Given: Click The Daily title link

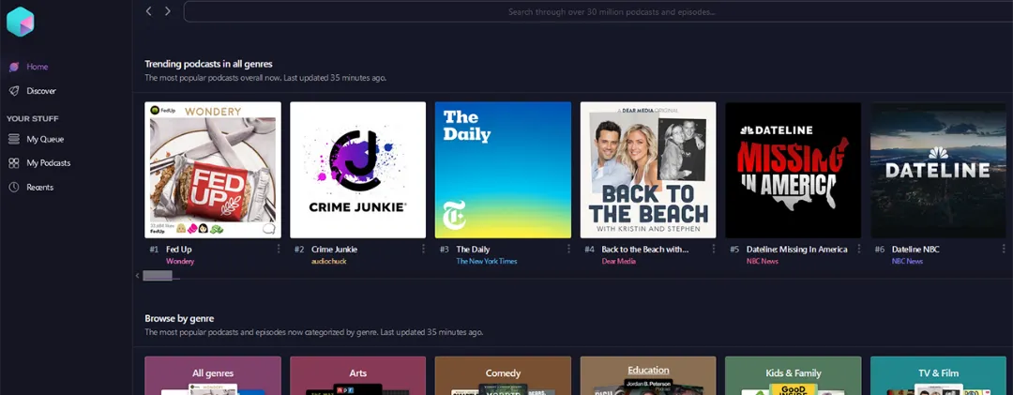Looking at the screenshot, I should coord(473,249).
